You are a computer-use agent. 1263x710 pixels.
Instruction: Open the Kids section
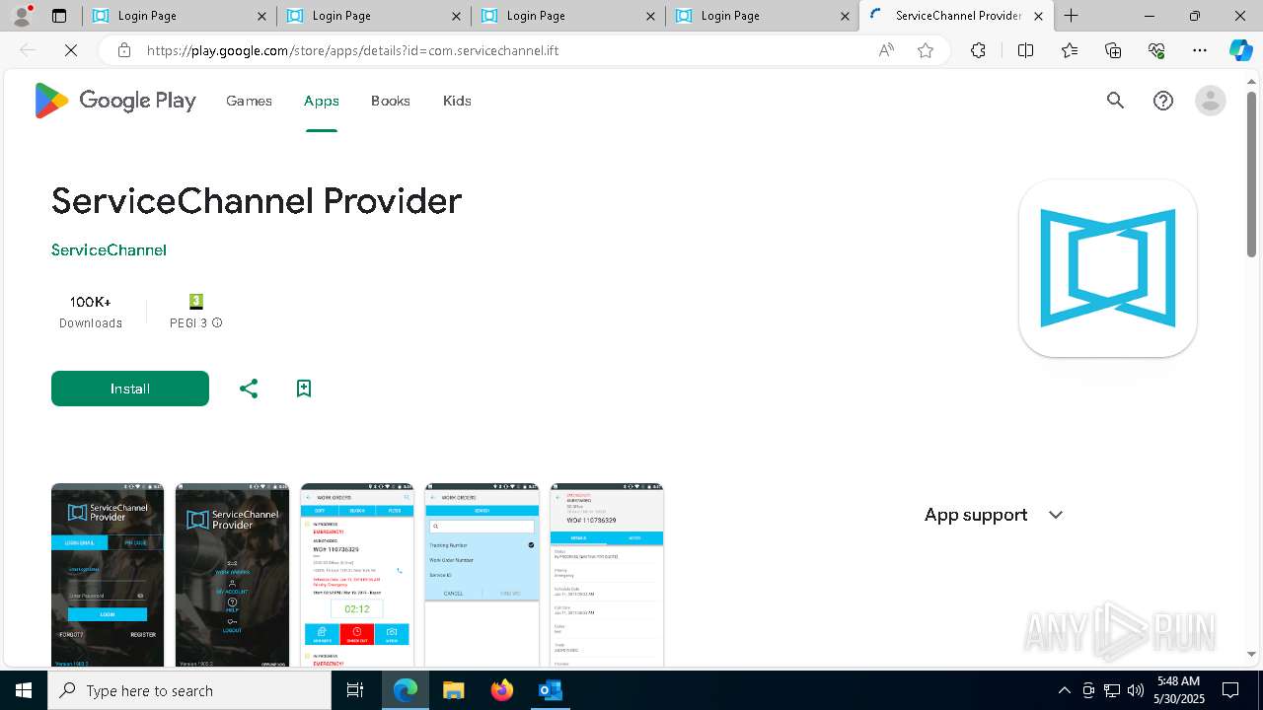coord(457,101)
